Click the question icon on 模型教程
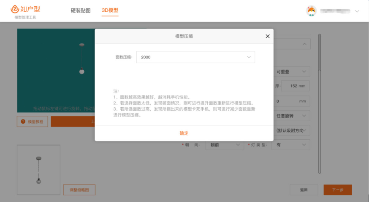Image resolution: width=369 pixels, height=202 pixels. pyautogui.click(x=23, y=122)
